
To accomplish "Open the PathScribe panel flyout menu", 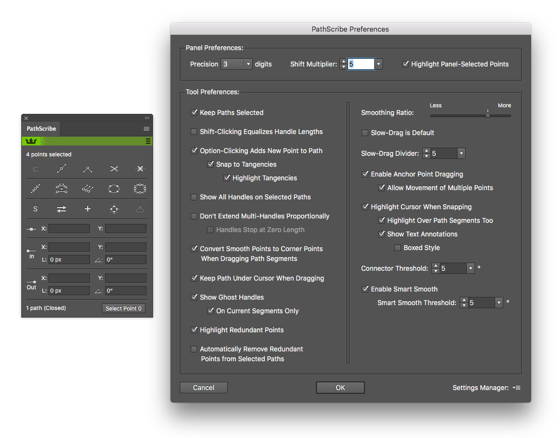I will 147,129.
